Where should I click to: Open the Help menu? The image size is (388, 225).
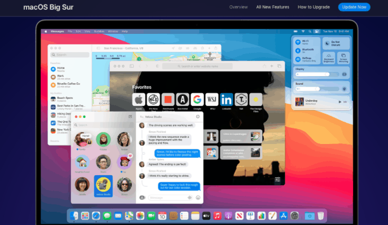click(125, 31)
